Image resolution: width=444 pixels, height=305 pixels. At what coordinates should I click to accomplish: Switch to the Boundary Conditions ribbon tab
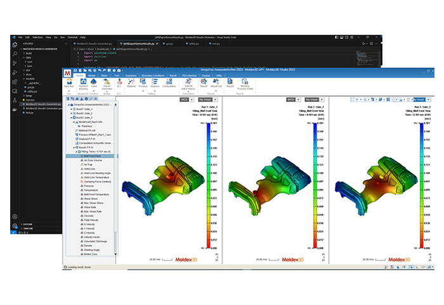[x=153, y=76]
